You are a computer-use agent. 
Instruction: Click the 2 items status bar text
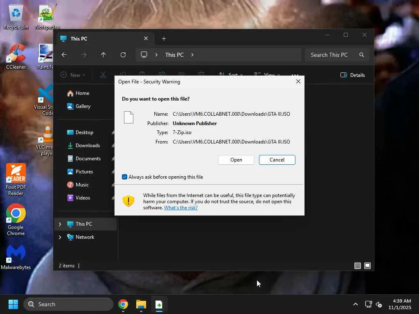tap(67, 266)
